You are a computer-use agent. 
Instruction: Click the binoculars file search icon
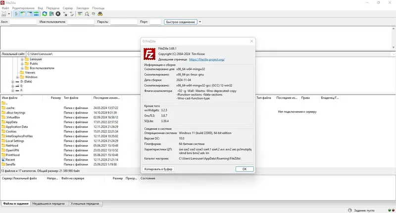point(100,14)
